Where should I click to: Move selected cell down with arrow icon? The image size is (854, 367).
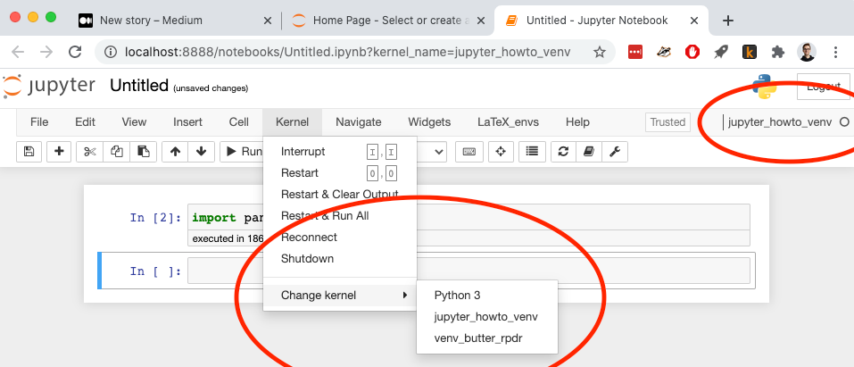tap(202, 152)
